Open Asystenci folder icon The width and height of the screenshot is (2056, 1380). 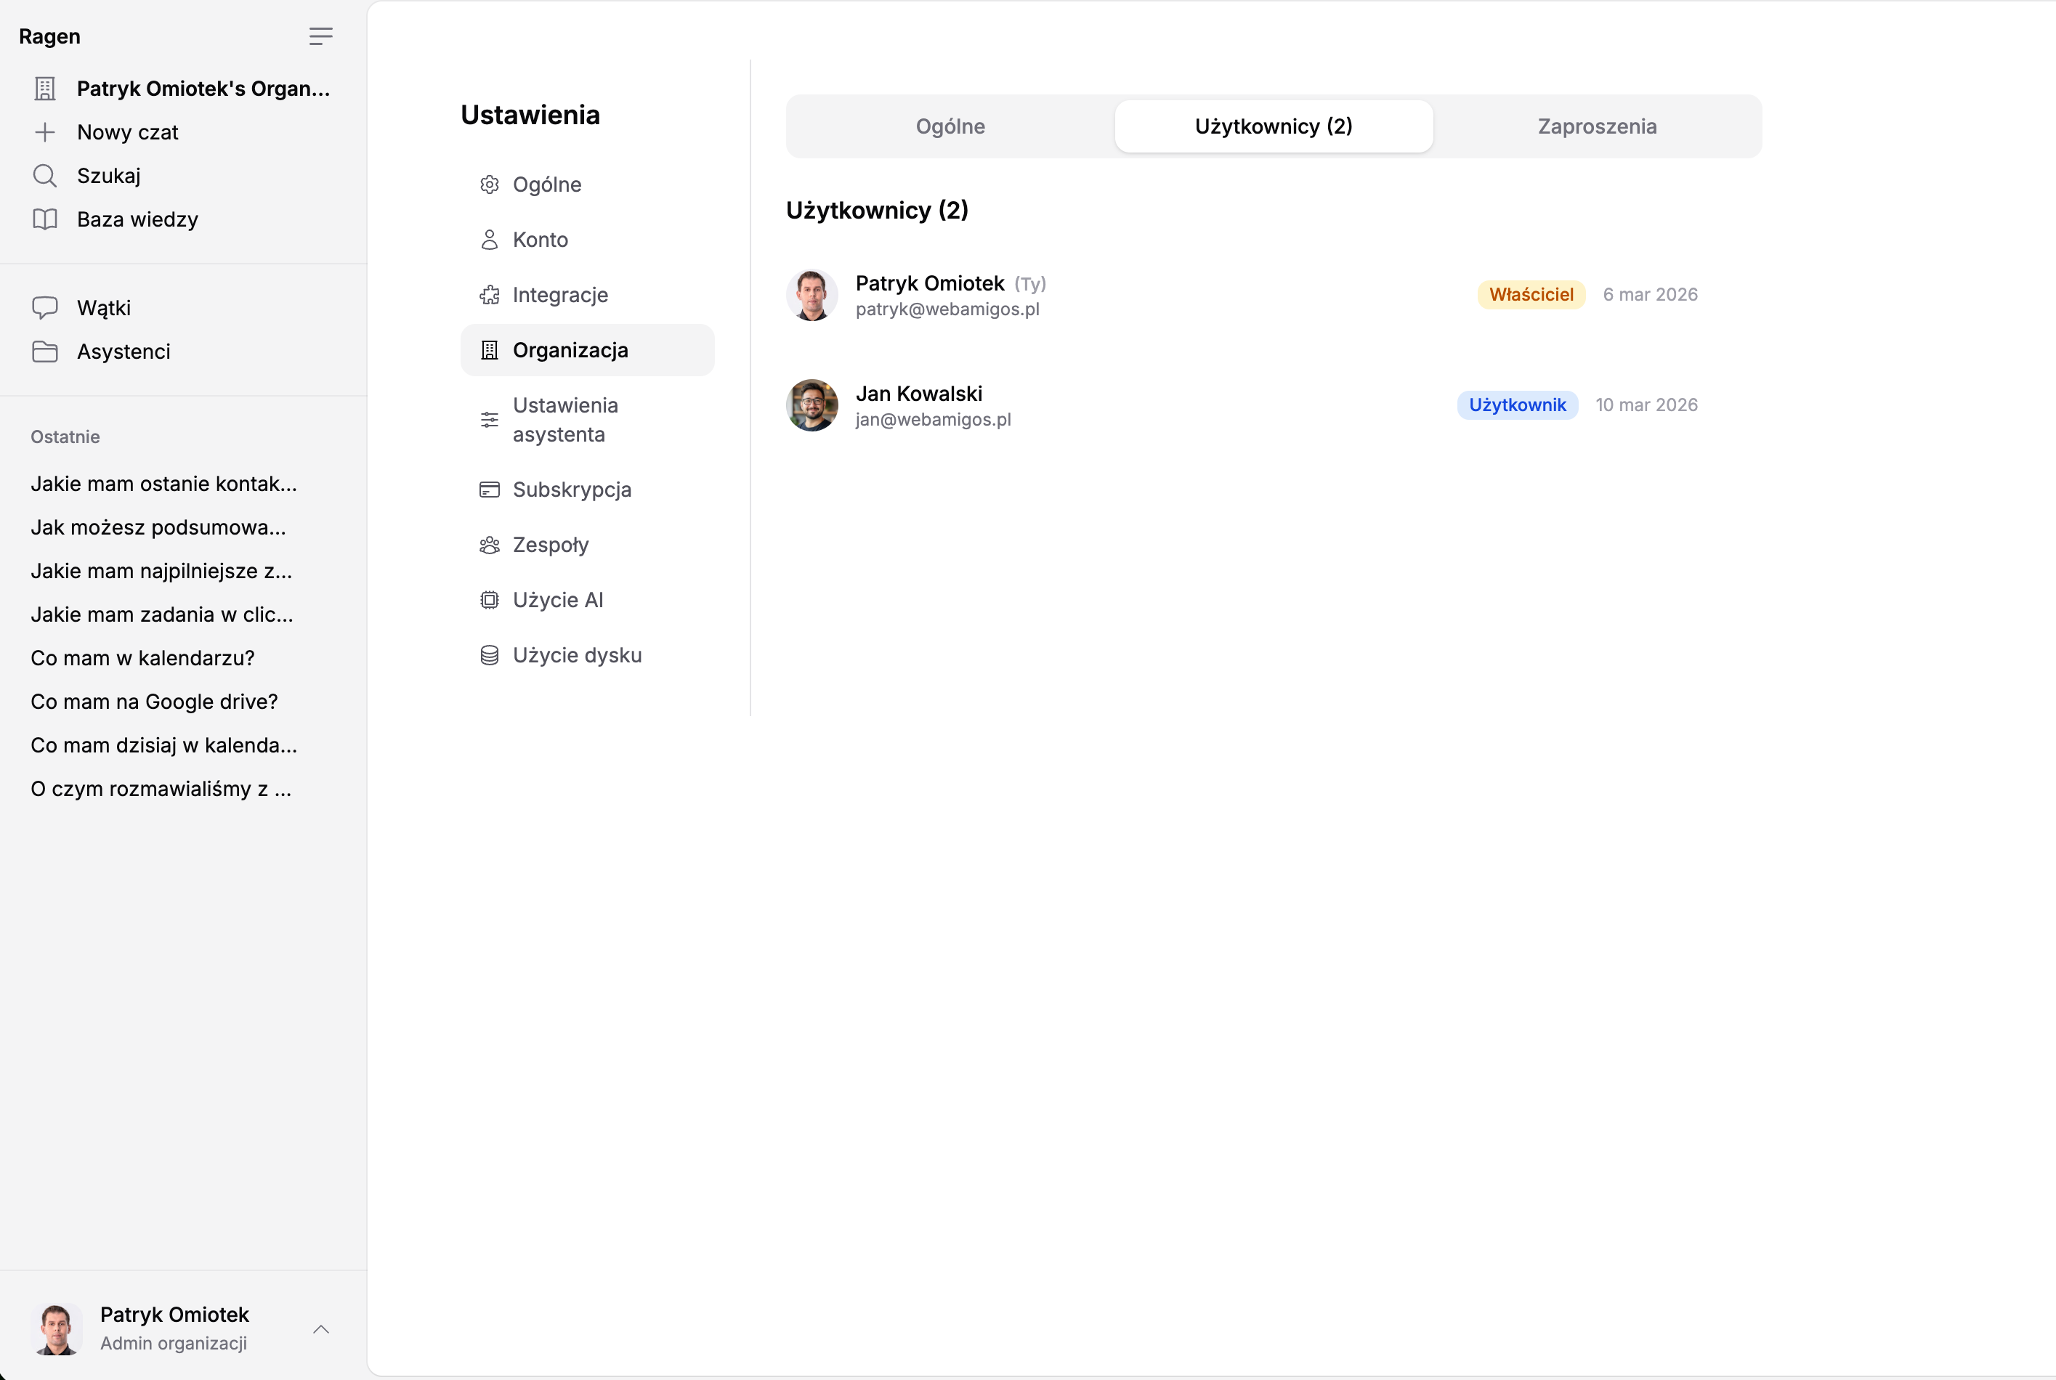click(x=45, y=351)
